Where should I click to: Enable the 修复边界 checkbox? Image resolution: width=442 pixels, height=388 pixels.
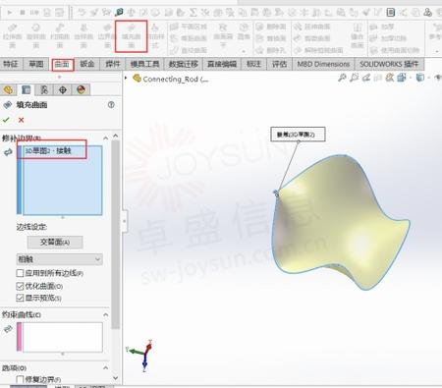click(20, 379)
